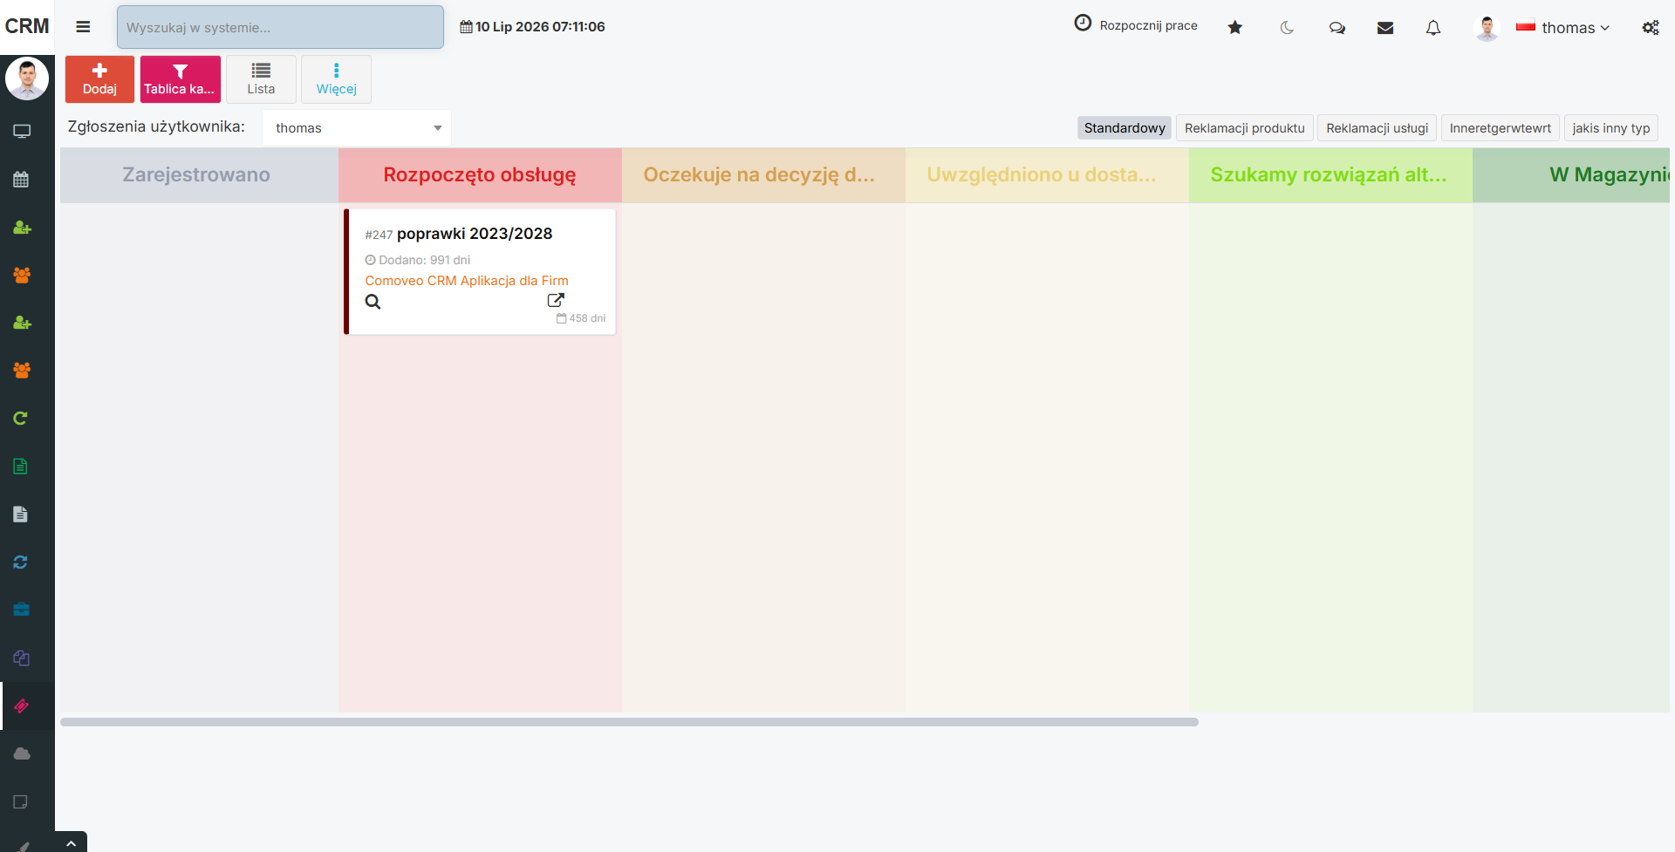Open green refresh arrow sidebar icon
The height and width of the screenshot is (852, 1675).
(21, 419)
